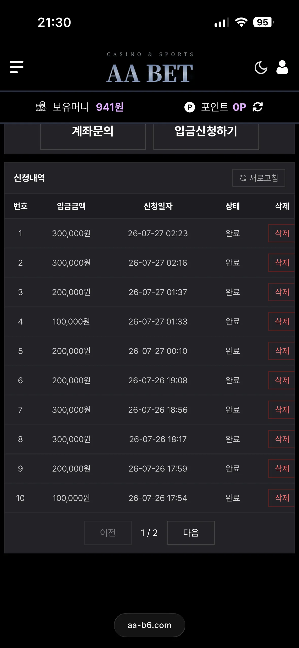
Task: Toggle dark mode moon icon
Action: (261, 67)
